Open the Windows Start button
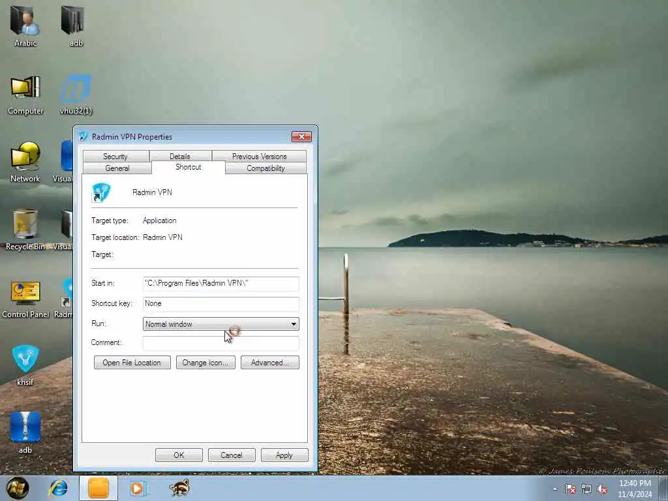668x501 pixels. [18, 488]
